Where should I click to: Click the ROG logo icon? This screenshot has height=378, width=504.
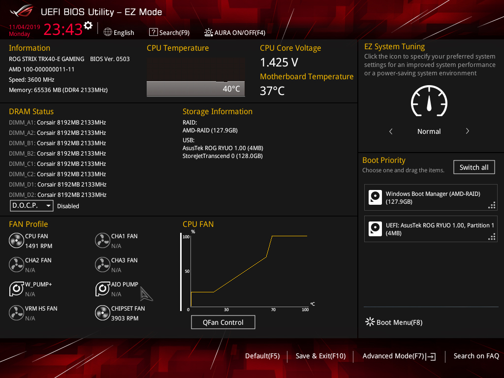(22, 11)
